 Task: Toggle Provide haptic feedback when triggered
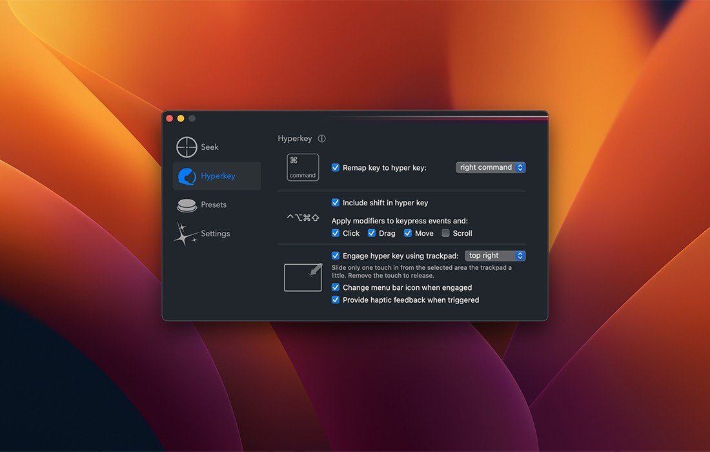336,300
